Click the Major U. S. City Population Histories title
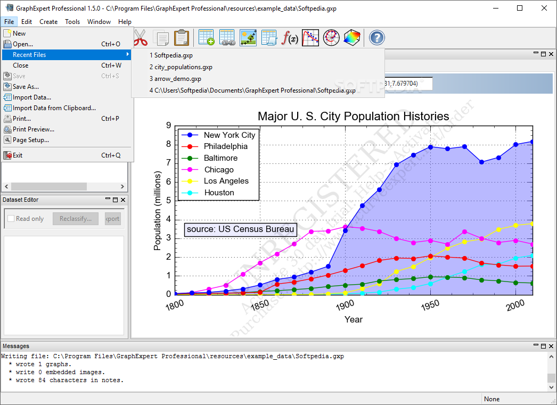The width and height of the screenshot is (557, 405). (353, 116)
